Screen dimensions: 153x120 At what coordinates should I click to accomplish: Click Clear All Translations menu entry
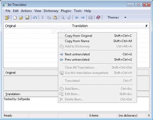point(97,67)
